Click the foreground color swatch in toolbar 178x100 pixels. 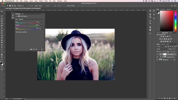point(1,64)
